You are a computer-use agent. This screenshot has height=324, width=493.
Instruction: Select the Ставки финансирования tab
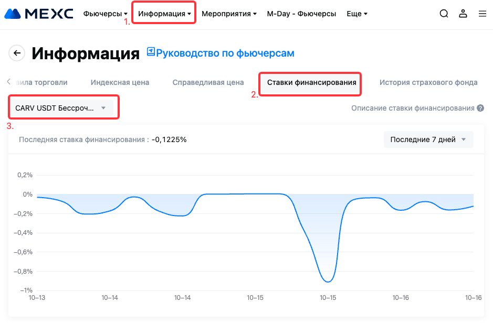coord(311,82)
